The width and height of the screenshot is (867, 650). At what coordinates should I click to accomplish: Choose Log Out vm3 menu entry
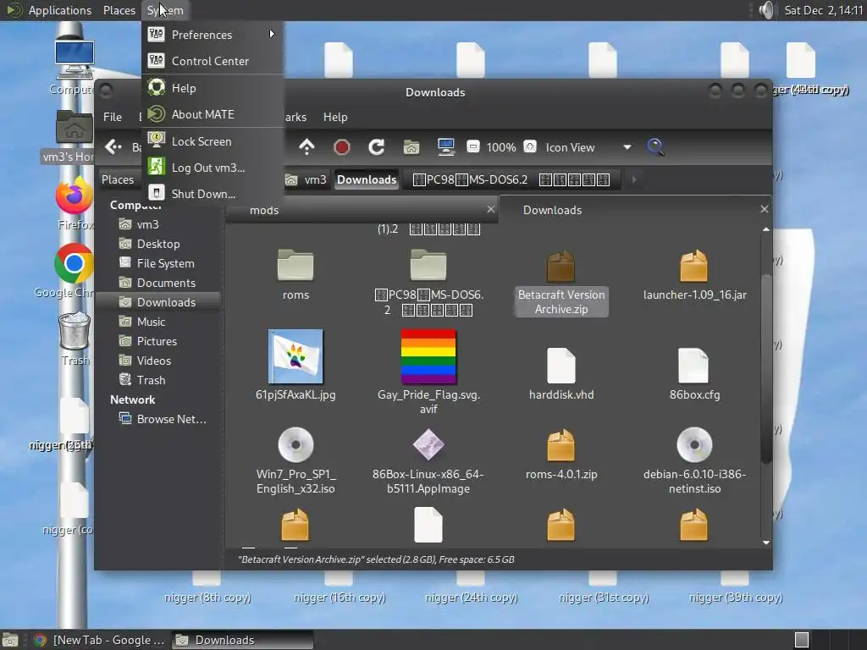pos(213,168)
